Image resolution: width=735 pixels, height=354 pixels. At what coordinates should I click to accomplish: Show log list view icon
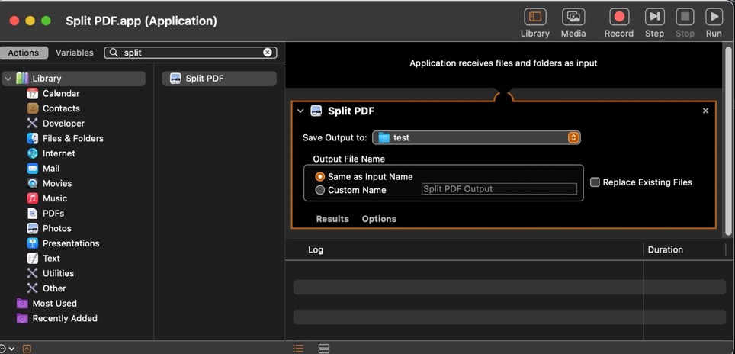click(x=298, y=349)
